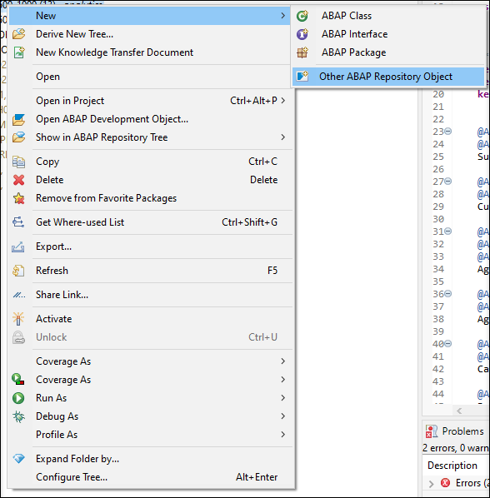Click the ABAP Package icon
The width and height of the screenshot is (490, 498).
pos(302,52)
